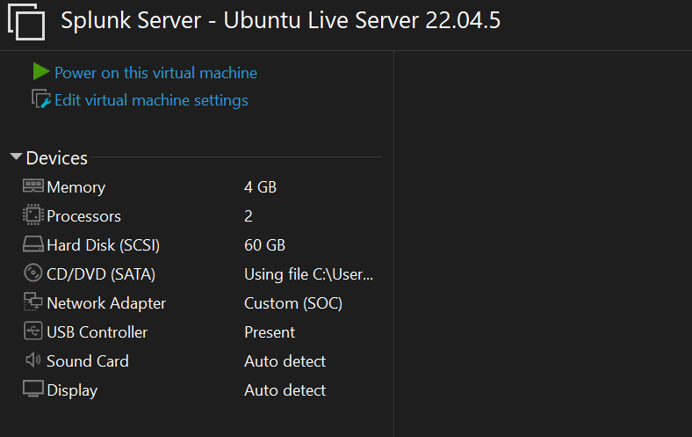Click the Display monitor icon
This screenshot has width=692, height=437.
(x=33, y=390)
